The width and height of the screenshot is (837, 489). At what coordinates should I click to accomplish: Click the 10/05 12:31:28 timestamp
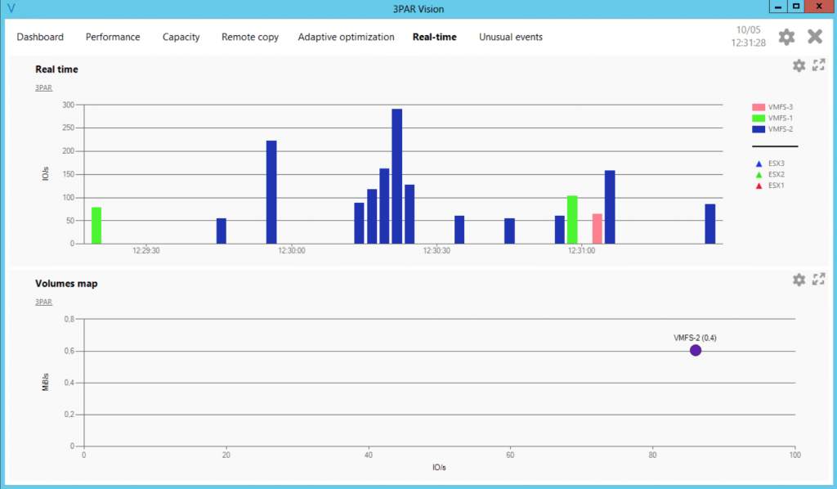748,36
